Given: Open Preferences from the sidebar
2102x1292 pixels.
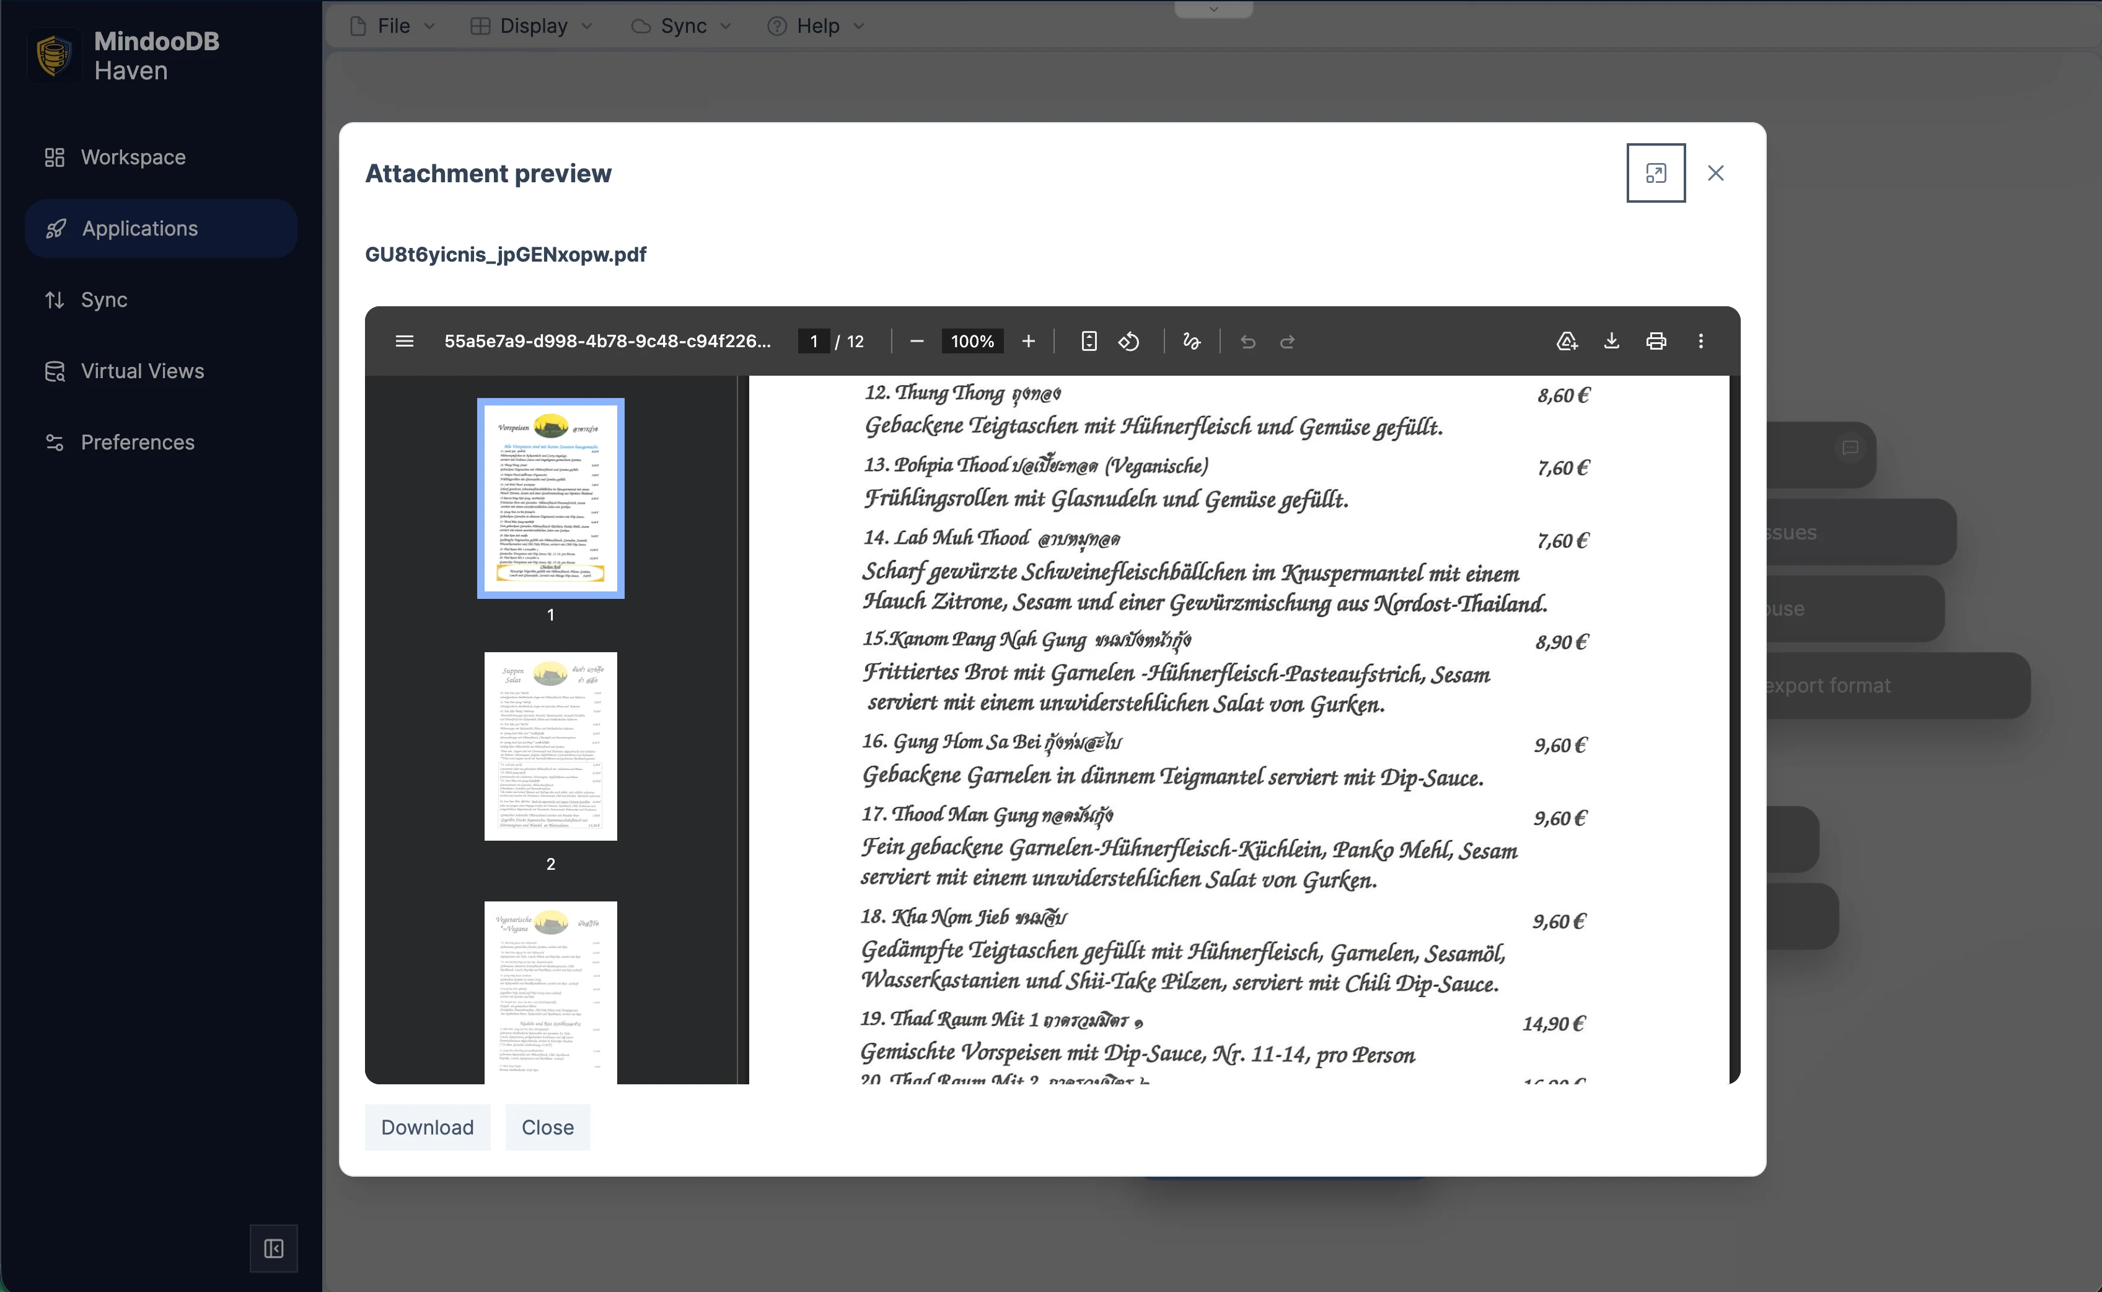Looking at the screenshot, I should coord(138,442).
